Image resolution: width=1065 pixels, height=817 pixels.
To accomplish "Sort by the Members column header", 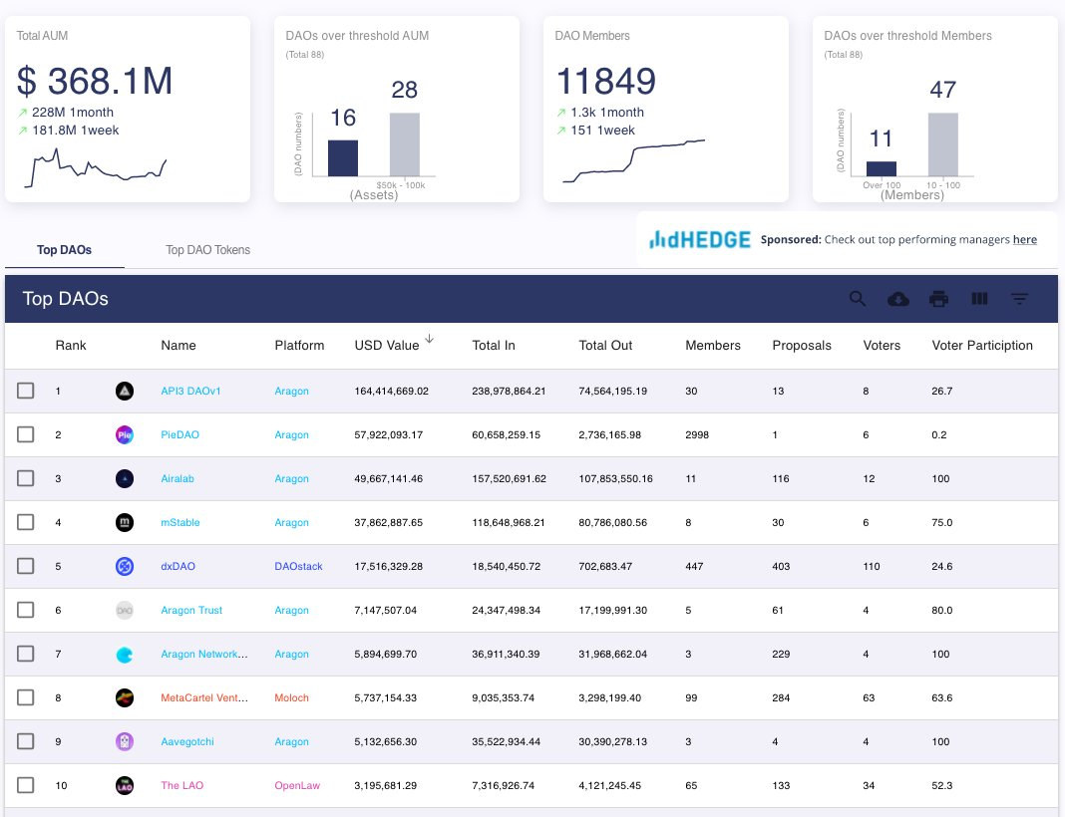I will pyautogui.click(x=712, y=346).
